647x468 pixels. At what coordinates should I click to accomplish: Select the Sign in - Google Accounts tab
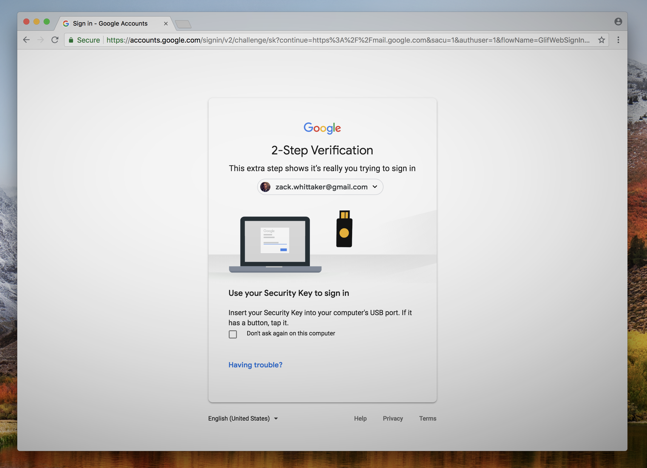tap(110, 23)
